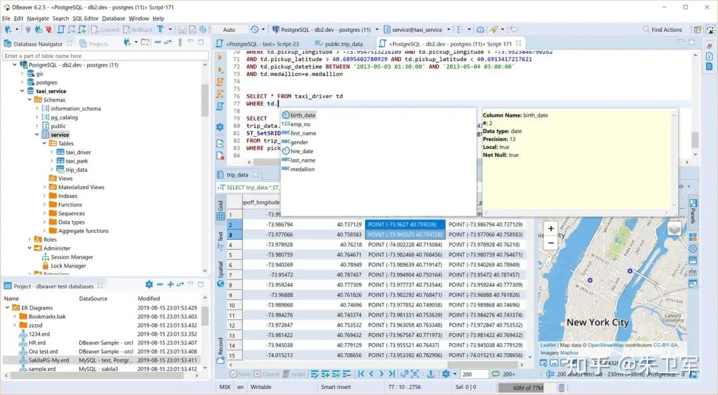
Task: Collapse the taxi_service database node
Action: [22, 91]
